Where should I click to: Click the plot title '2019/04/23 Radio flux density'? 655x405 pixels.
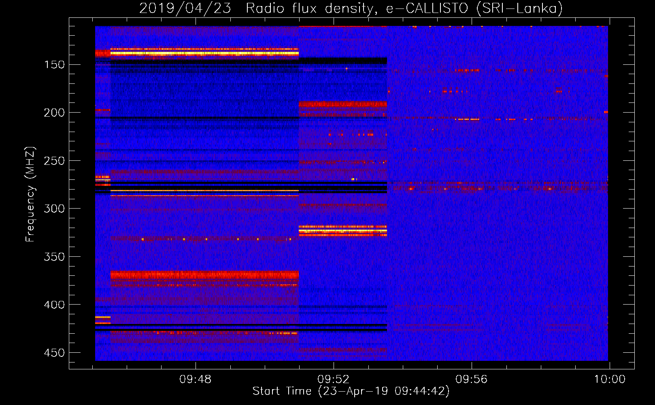258,9
